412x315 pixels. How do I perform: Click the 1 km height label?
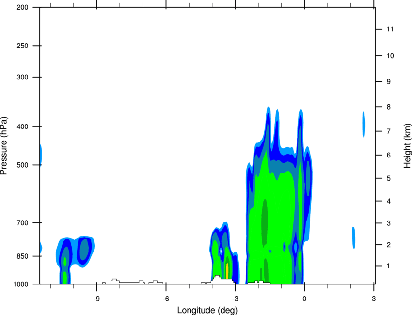[388, 266]
